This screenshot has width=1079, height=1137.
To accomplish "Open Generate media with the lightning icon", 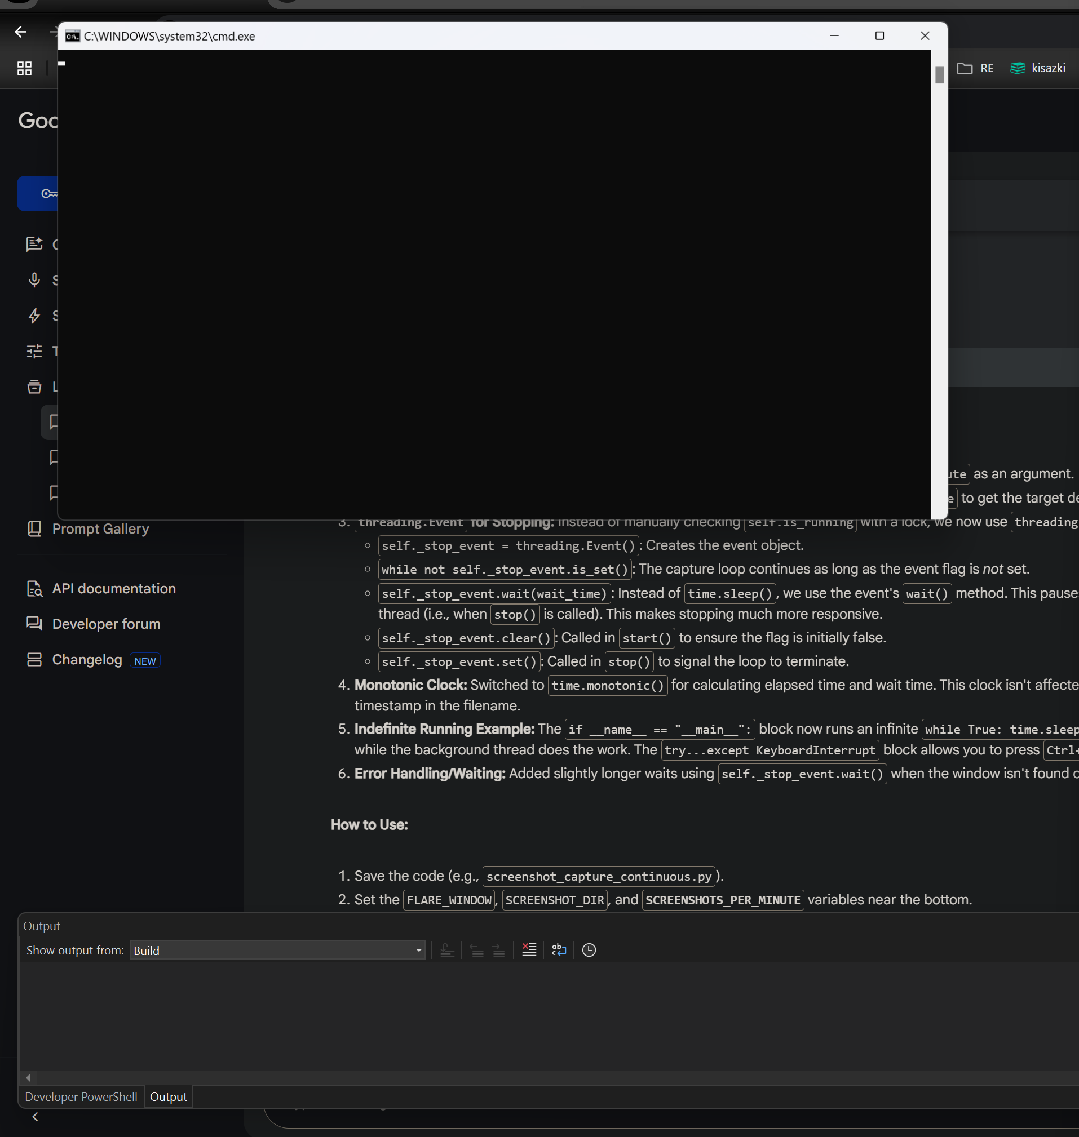I will click(34, 316).
